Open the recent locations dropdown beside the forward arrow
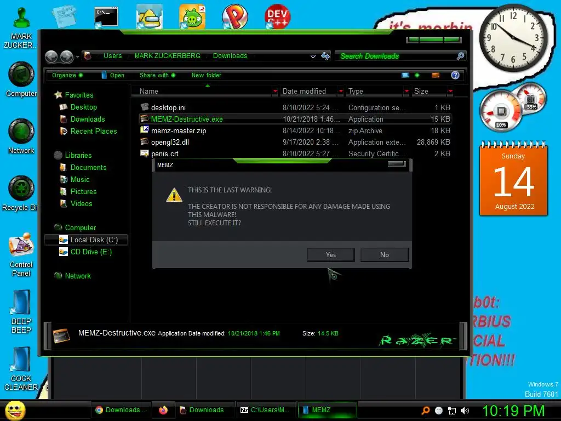Image resolution: width=561 pixels, height=421 pixels. 77,56
